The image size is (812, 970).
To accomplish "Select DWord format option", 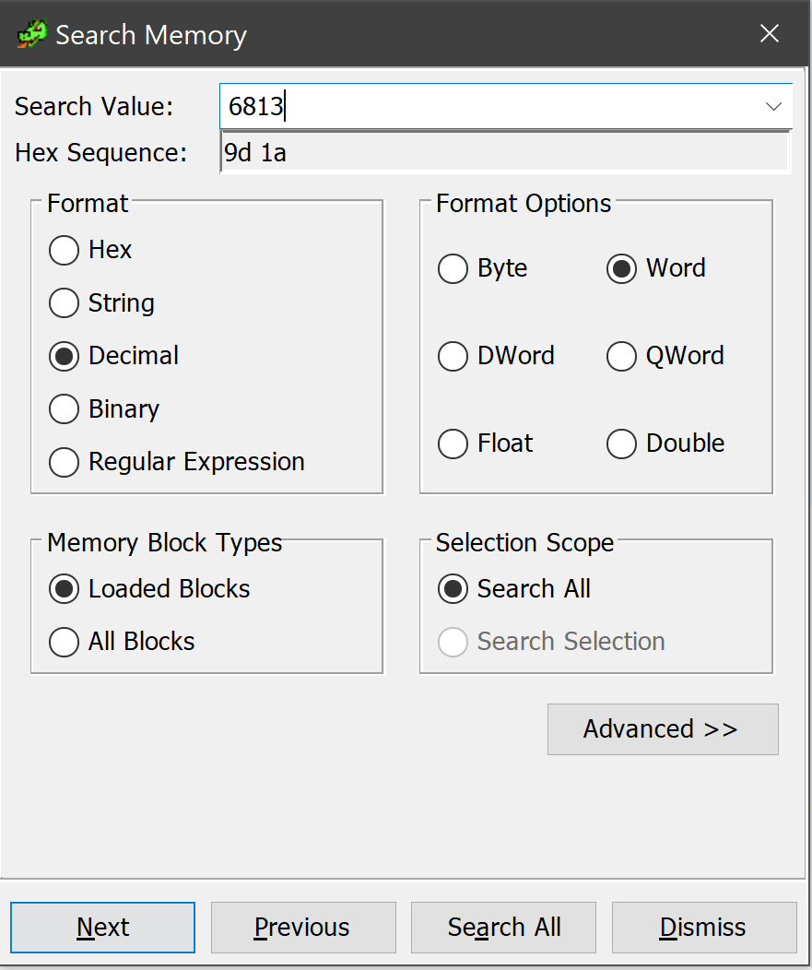I will (x=453, y=356).
